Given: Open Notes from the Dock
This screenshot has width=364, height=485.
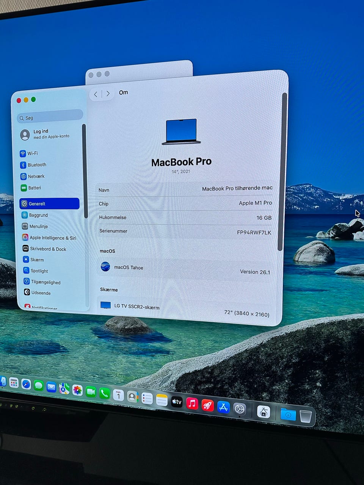Looking at the screenshot, I should coord(162,400).
